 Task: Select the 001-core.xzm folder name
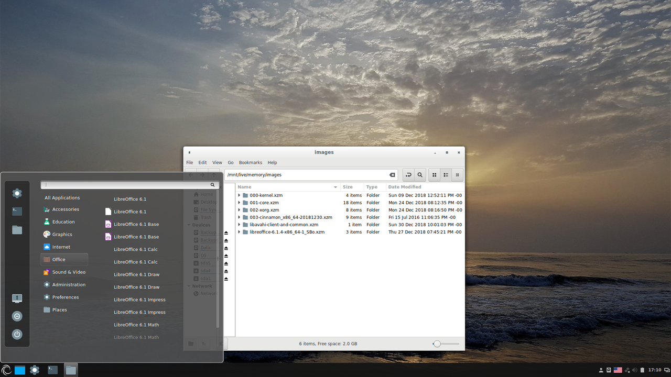pyautogui.click(x=264, y=203)
